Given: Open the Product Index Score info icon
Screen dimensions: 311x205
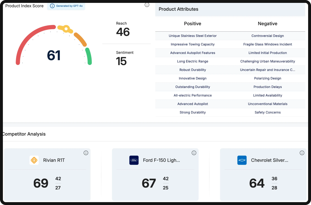Looking at the screenshot, I should (x=147, y=5).
